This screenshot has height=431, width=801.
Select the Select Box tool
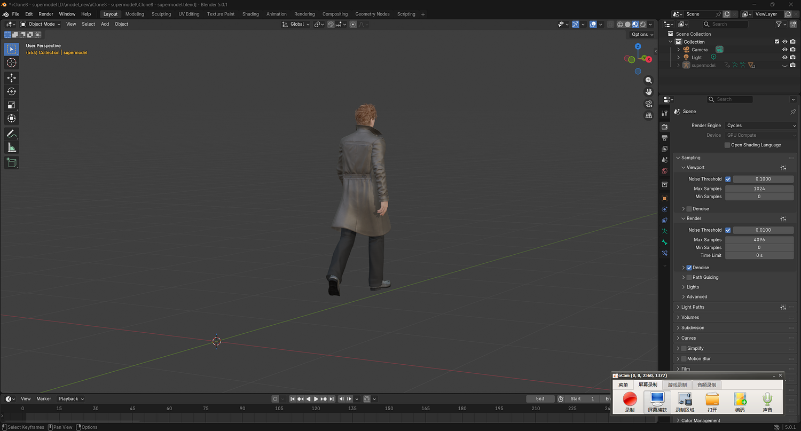tap(11, 49)
